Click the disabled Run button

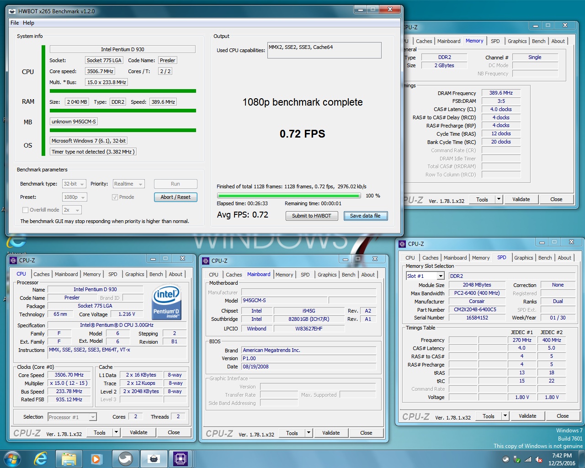[175, 184]
